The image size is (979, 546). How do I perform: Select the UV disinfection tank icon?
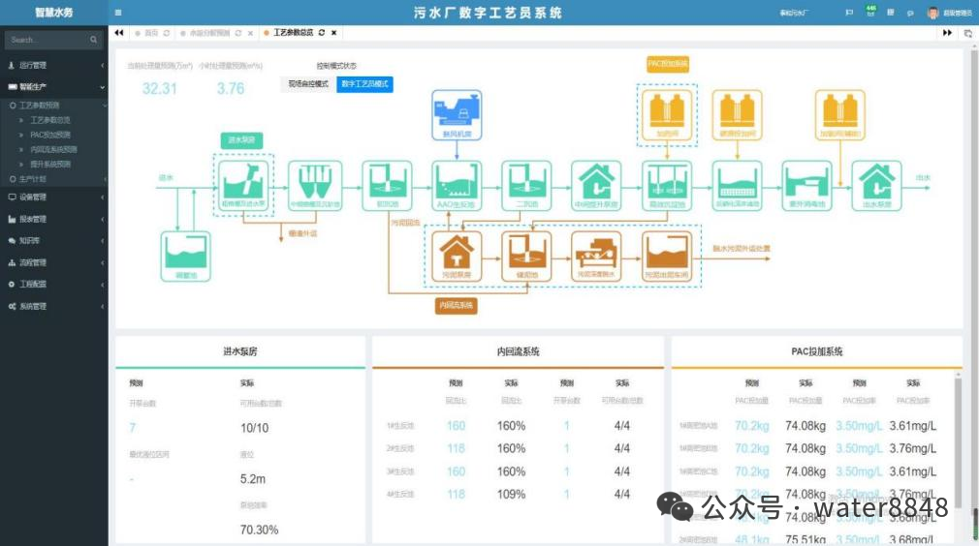click(x=806, y=185)
